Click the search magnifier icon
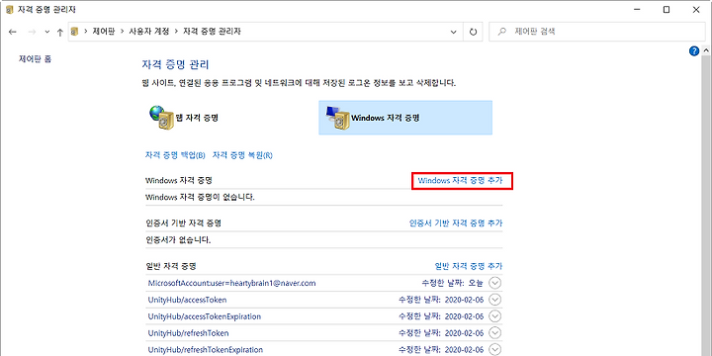 coord(502,32)
